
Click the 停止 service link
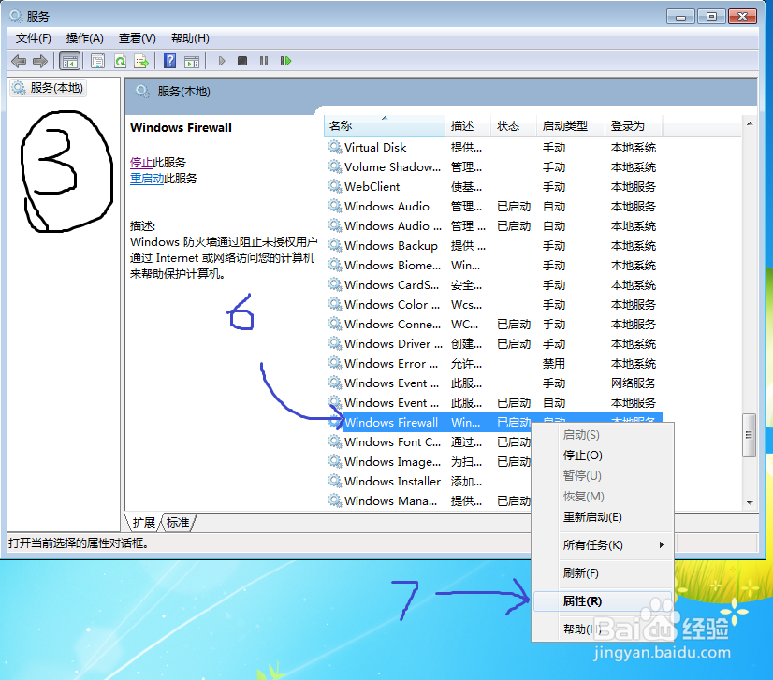(141, 162)
